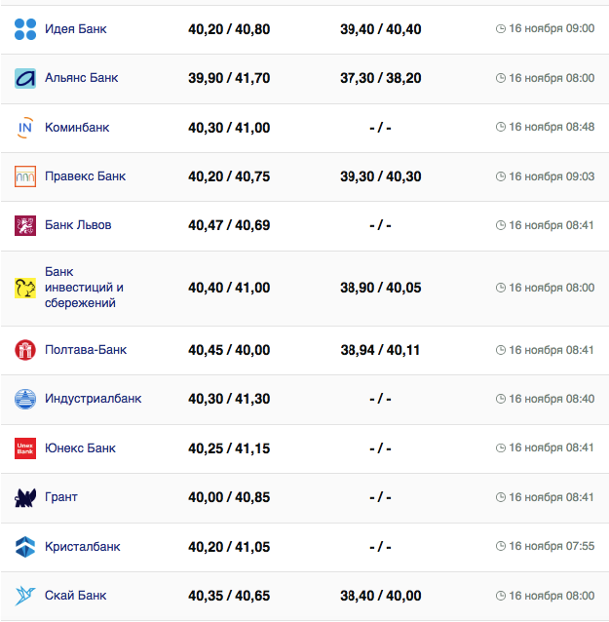609x622 pixels.
Task: Click the Правекс Банк logo icon
Action: pyautogui.click(x=25, y=176)
